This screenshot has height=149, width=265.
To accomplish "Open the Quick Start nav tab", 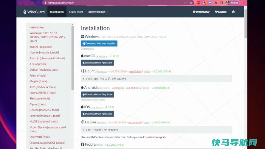I will pos(76,12).
